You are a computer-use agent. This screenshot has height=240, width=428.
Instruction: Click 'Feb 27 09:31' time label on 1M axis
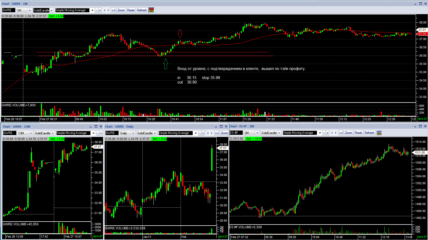(x=49, y=119)
